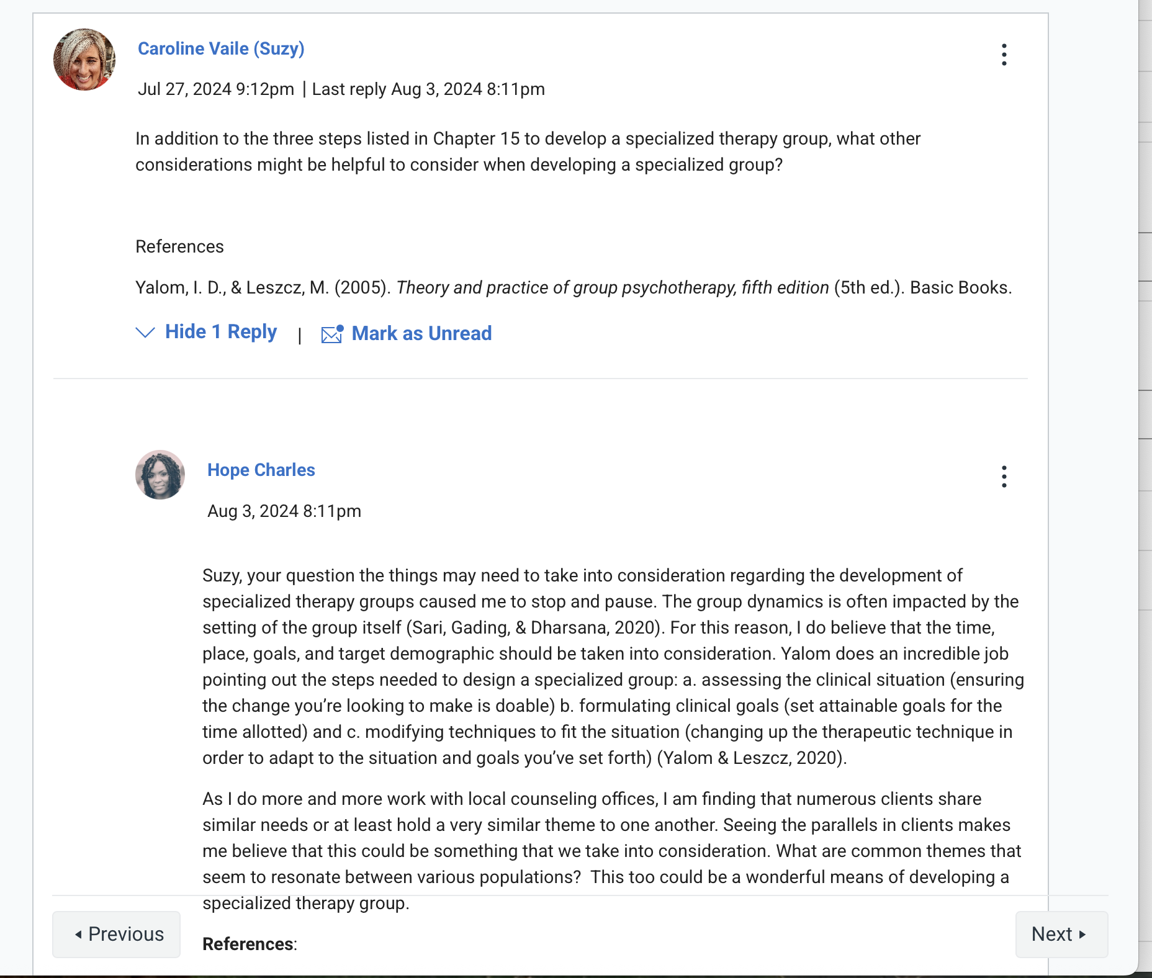The width and height of the screenshot is (1152, 978).
Task: Open Caroline Vaile (Suzy) profile name link
Action: click(x=221, y=48)
